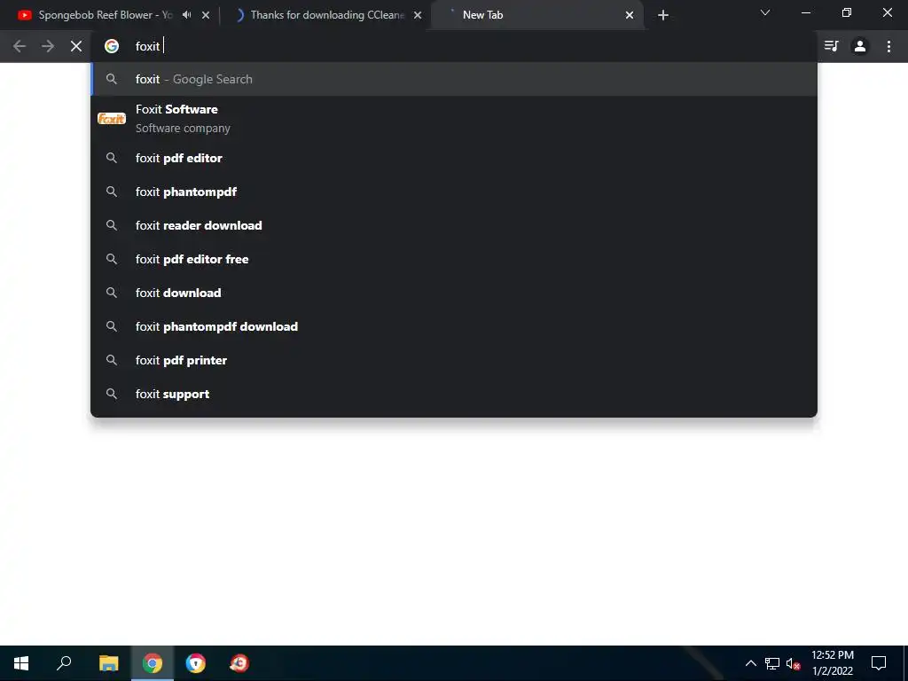Go forward using the forward arrow
908x681 pixels.
[x=48, y=46]
